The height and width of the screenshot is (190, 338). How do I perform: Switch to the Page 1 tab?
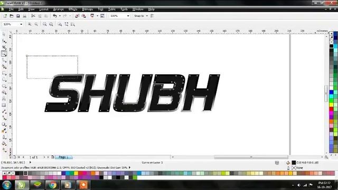click(x=63, y=157)
